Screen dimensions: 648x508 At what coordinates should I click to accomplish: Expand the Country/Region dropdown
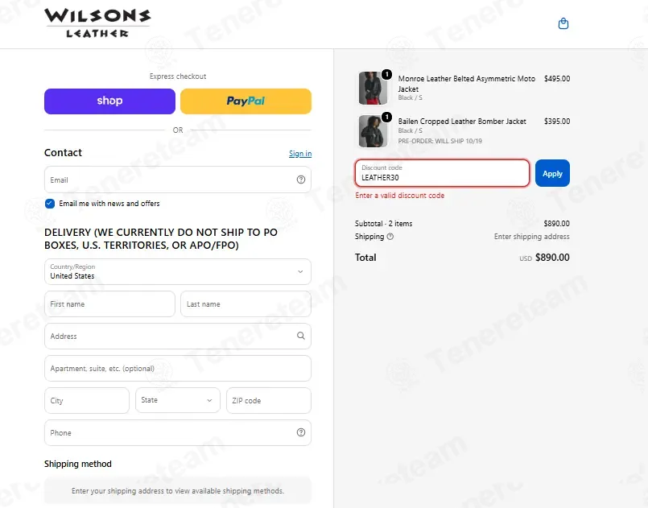point(178,271)
